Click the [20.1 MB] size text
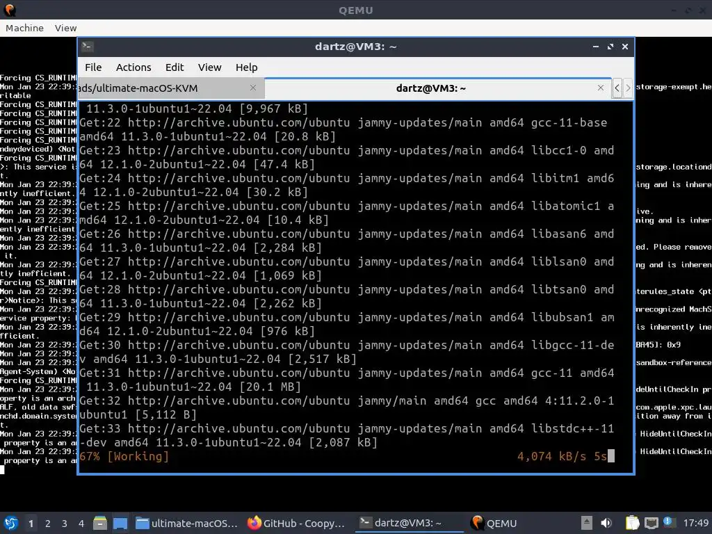Image resolution: width=712 pixels, height=534 pixels. click(x=270, y=387)
